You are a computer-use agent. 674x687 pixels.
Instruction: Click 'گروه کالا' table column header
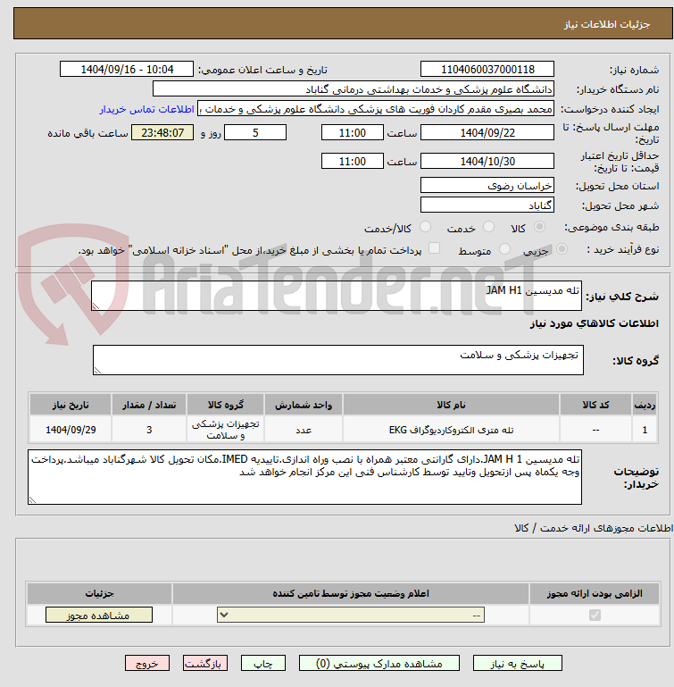(226, 405)
